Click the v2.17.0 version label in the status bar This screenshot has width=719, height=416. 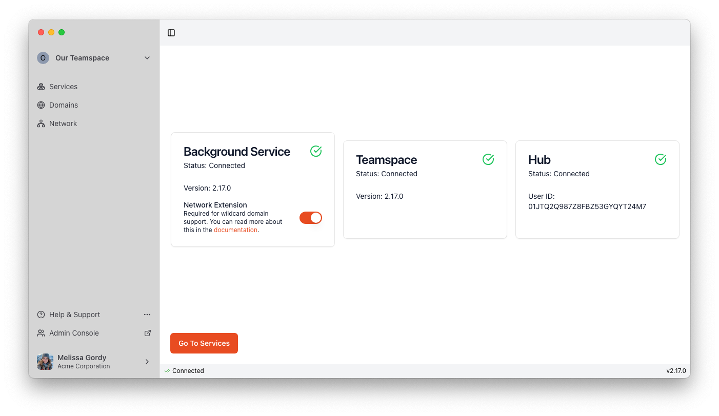[676, 370]
